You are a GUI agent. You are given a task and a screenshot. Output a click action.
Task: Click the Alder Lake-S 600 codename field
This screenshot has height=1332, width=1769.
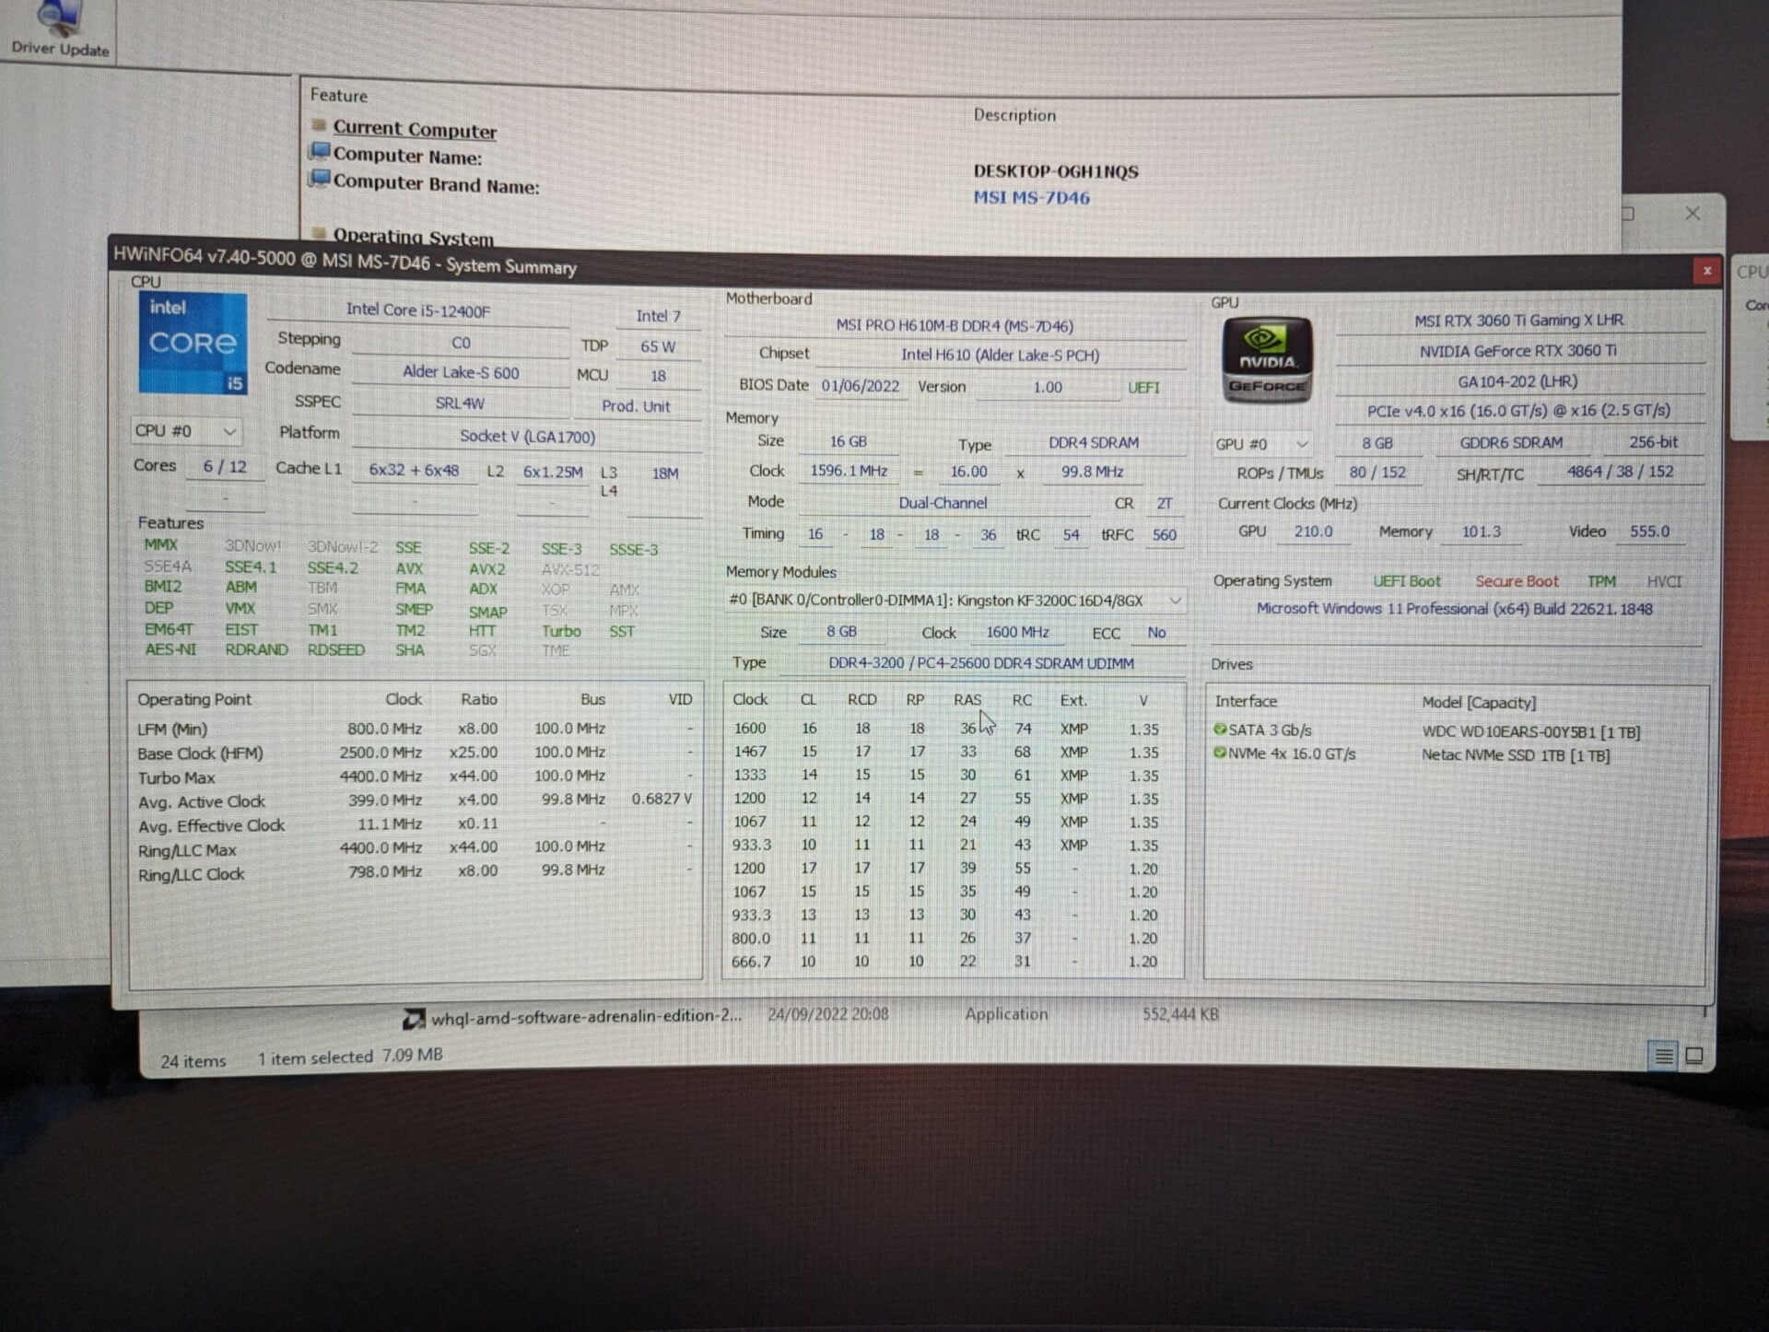tap(460, 373)
